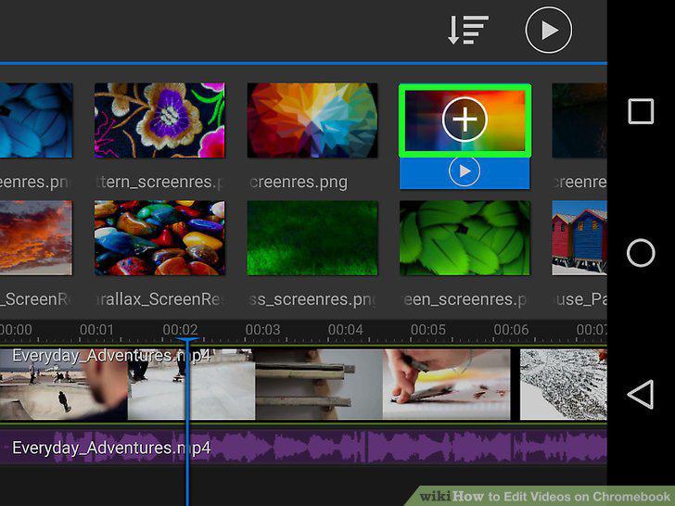Click the 00:01 mark on the time ruler
This screenshot has width=675, height=506.
(x=96, y=330)
